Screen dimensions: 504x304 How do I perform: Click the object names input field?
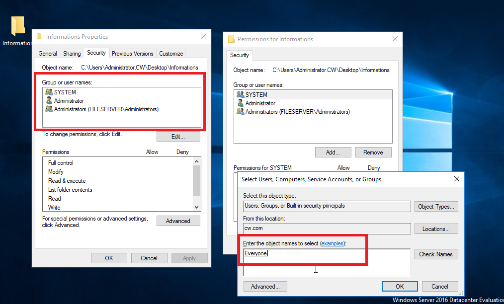(x=327, y=262)
